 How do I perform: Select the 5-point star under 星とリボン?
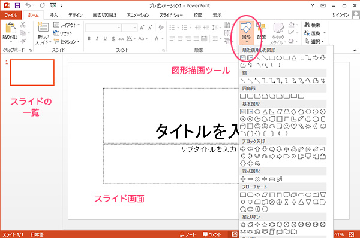[265, 224]
